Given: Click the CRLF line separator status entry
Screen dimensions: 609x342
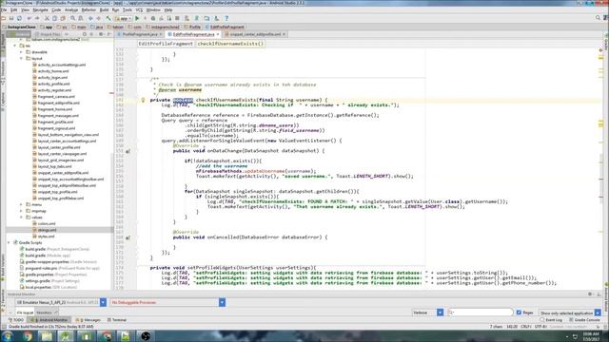Looking at the screenshot, I should click(525, 327).
